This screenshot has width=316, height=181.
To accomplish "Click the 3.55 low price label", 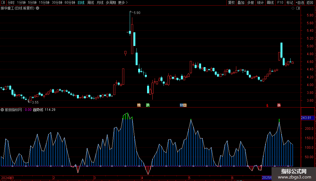I will pos(35,102).
